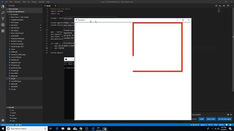Expand the Dolphin Emulator folder
234x131 pixels.
pyautogui.click(x=24, y=20)
